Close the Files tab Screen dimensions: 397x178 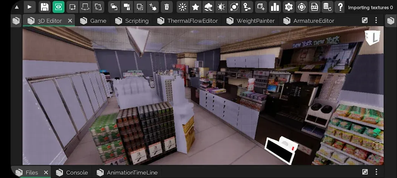46,172
